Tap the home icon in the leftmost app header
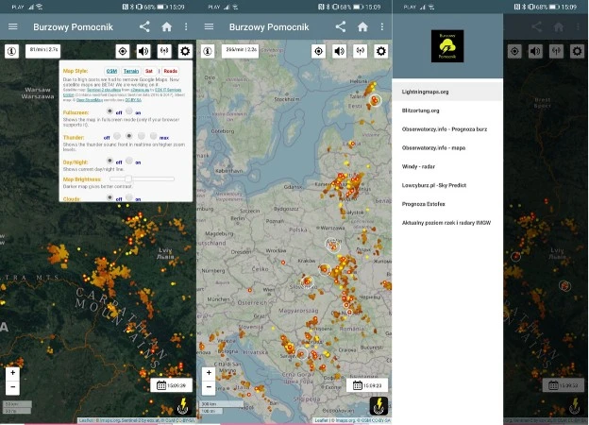This screenshot has width=589, height=425. click(166, 26)
